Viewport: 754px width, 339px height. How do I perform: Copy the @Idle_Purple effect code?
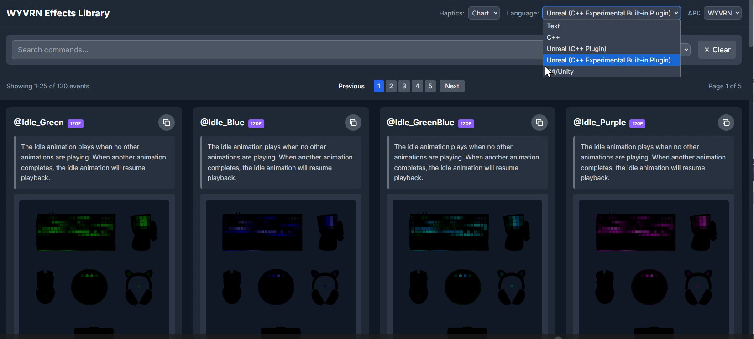point(726,123)
